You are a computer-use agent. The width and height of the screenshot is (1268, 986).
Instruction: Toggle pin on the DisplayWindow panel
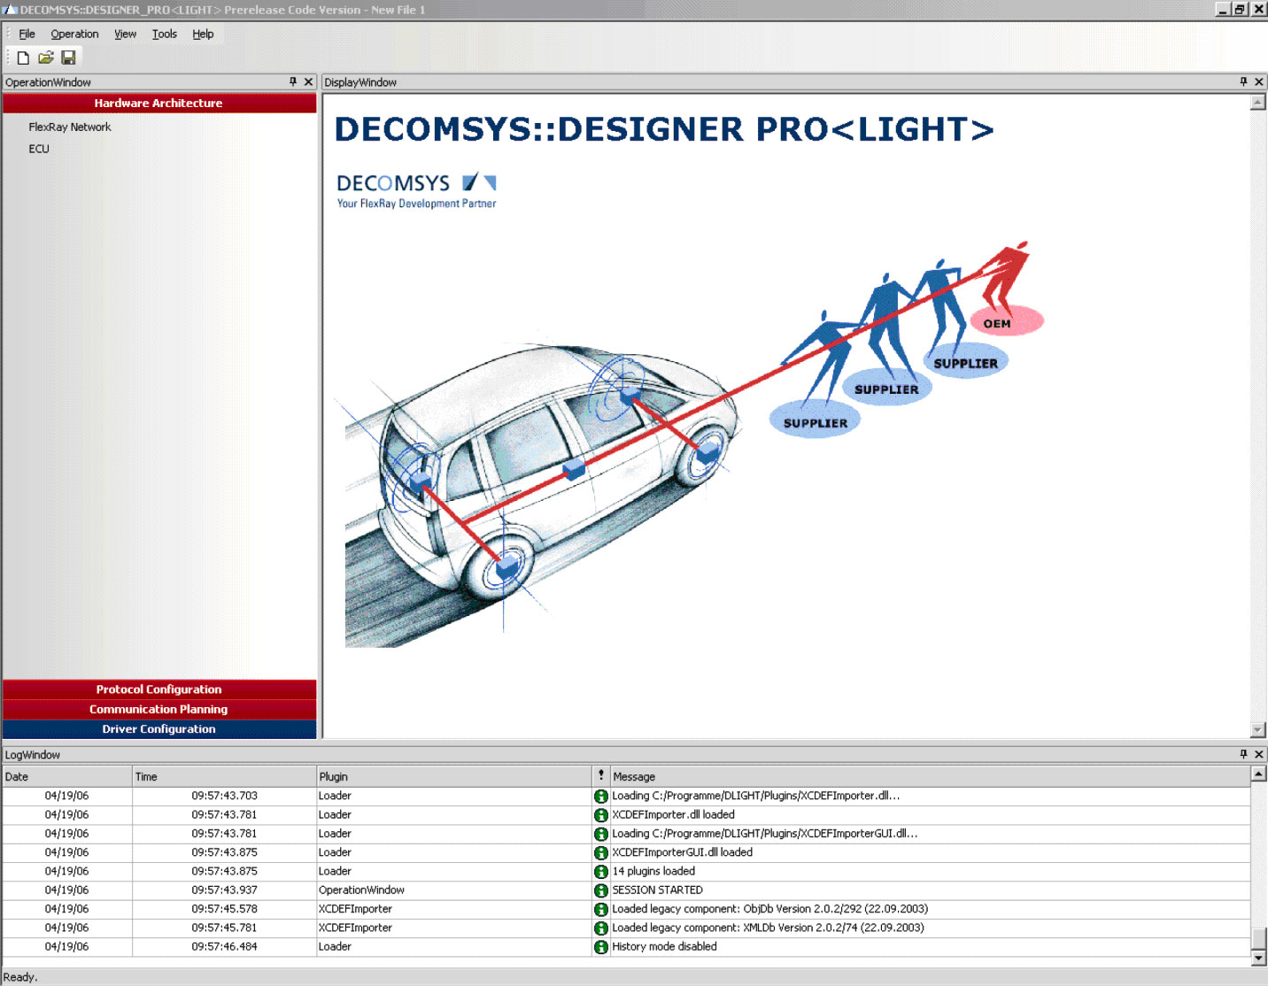(x=1243, y=81)
